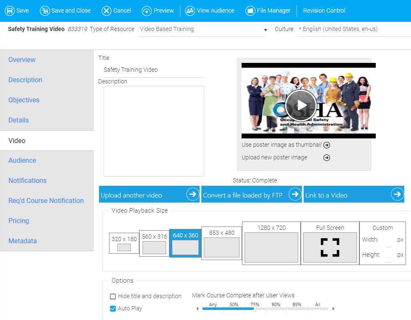The image size is (411, 320).
Task: Open View Audience people icon
Action: (x=190, y=11)
